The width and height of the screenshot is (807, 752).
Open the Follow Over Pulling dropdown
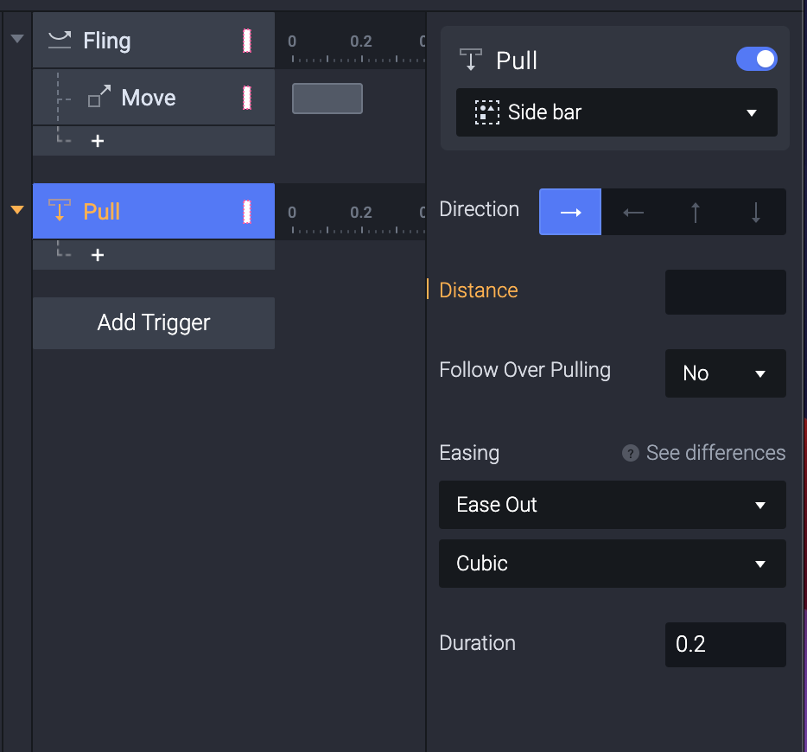click(x=725, y=373)
